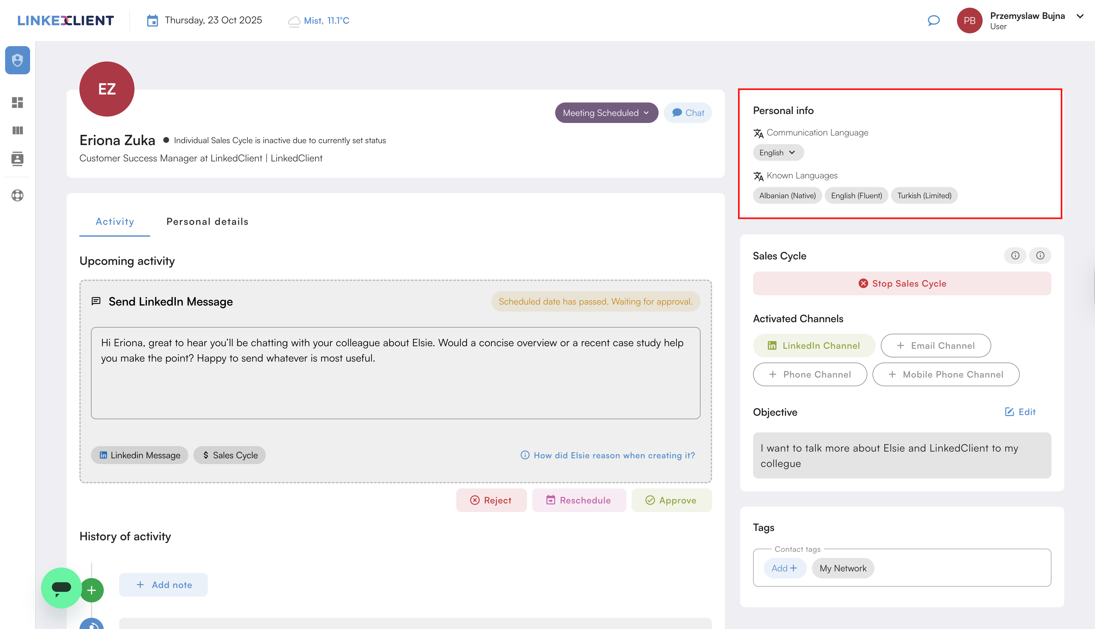This screenshot has height=629, width=1095.
Task: Open the English communication language dropdown
Action: 778,152
